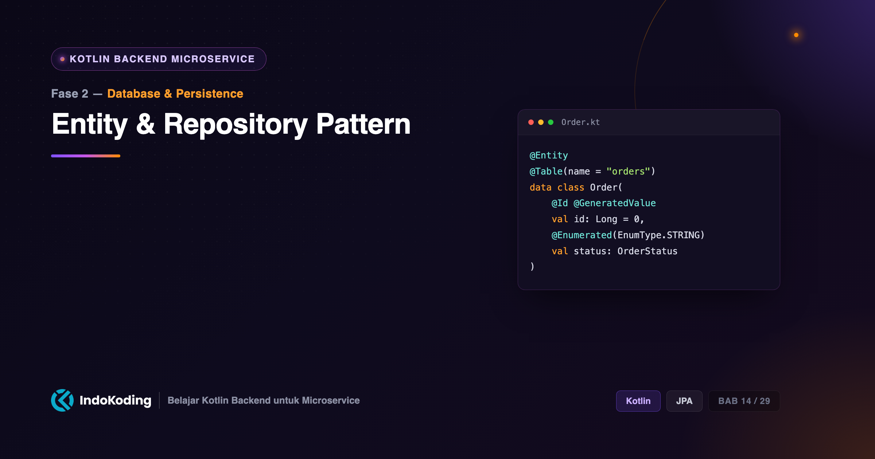
Task: Click the val id: Long = 0, line
Action: 598,219
